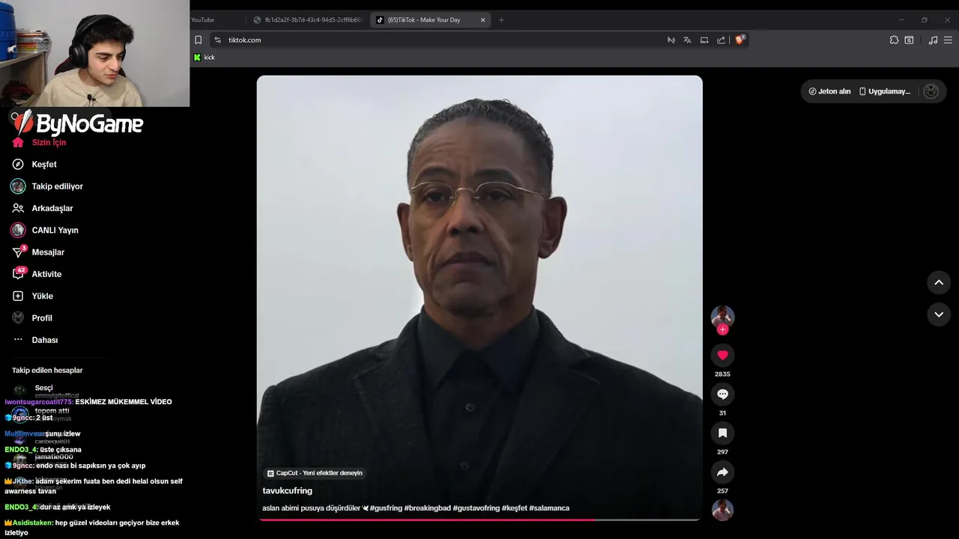Click the #keşfet hashtag

tap(514, 508)
